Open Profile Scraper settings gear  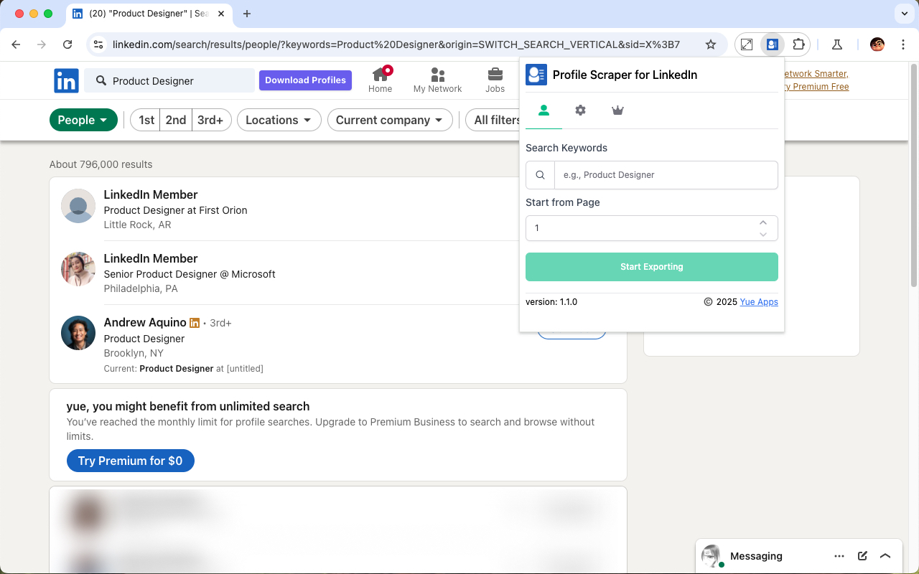click(580, 110)
